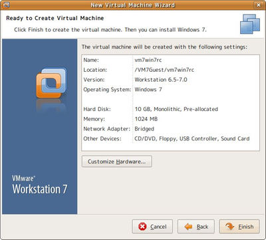
Task: Click the Finish button
Action: click(x=239, y=227)
